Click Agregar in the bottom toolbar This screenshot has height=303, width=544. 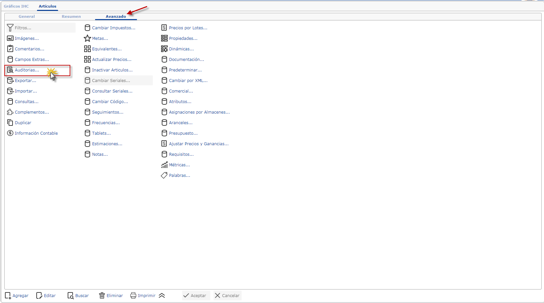point(17,296)
